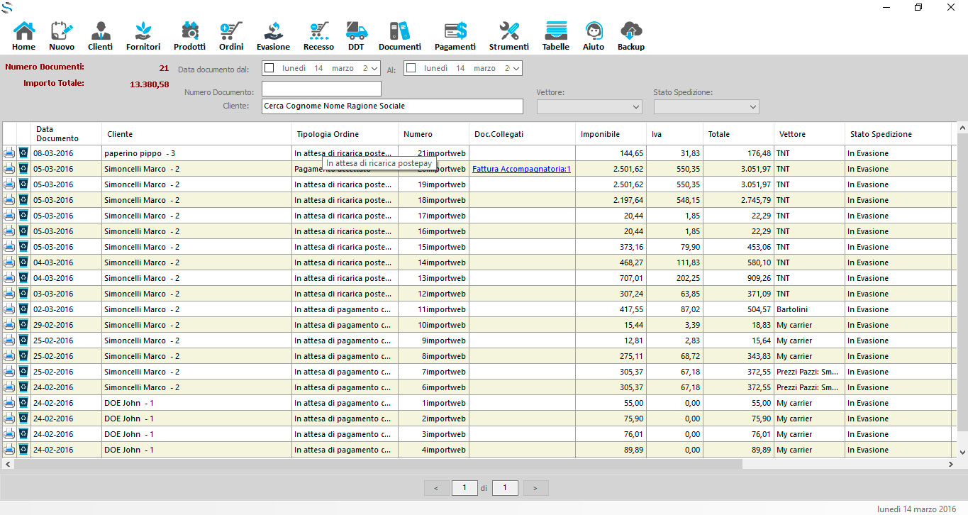Sort by Data Documento column header
This screenshot has height=515, width=968.
(66, 134)
